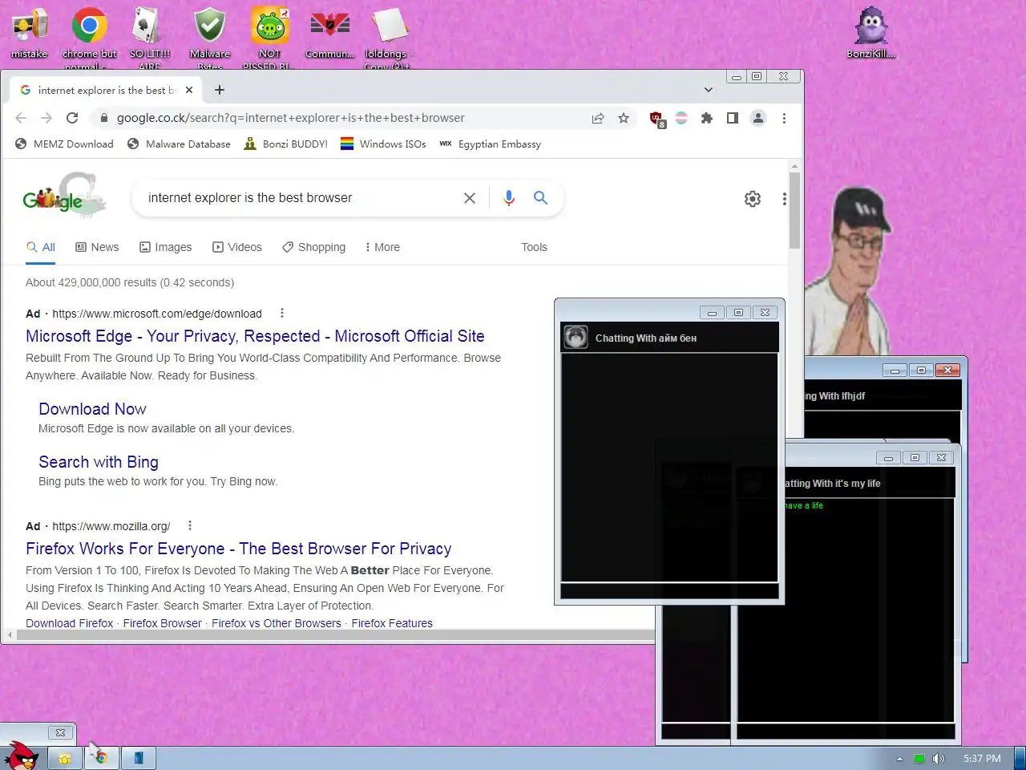This screenshot has height=770, width=1026.
Task: Open the Chrome profile avatar
Action: pyautogui.click(x=757, y=118)
